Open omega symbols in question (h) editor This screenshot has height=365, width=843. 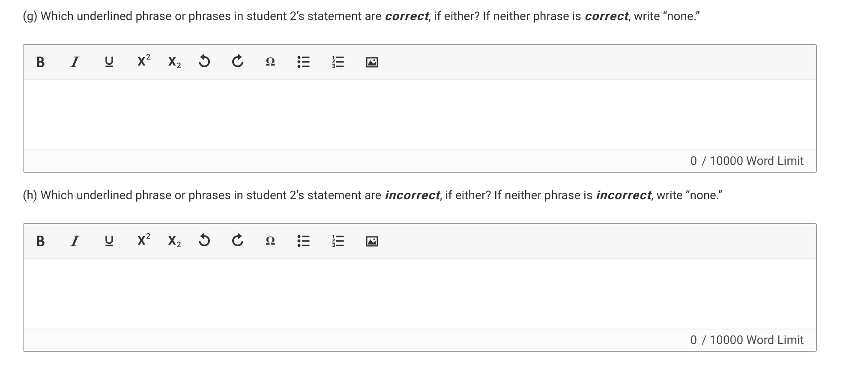(270, 241)
